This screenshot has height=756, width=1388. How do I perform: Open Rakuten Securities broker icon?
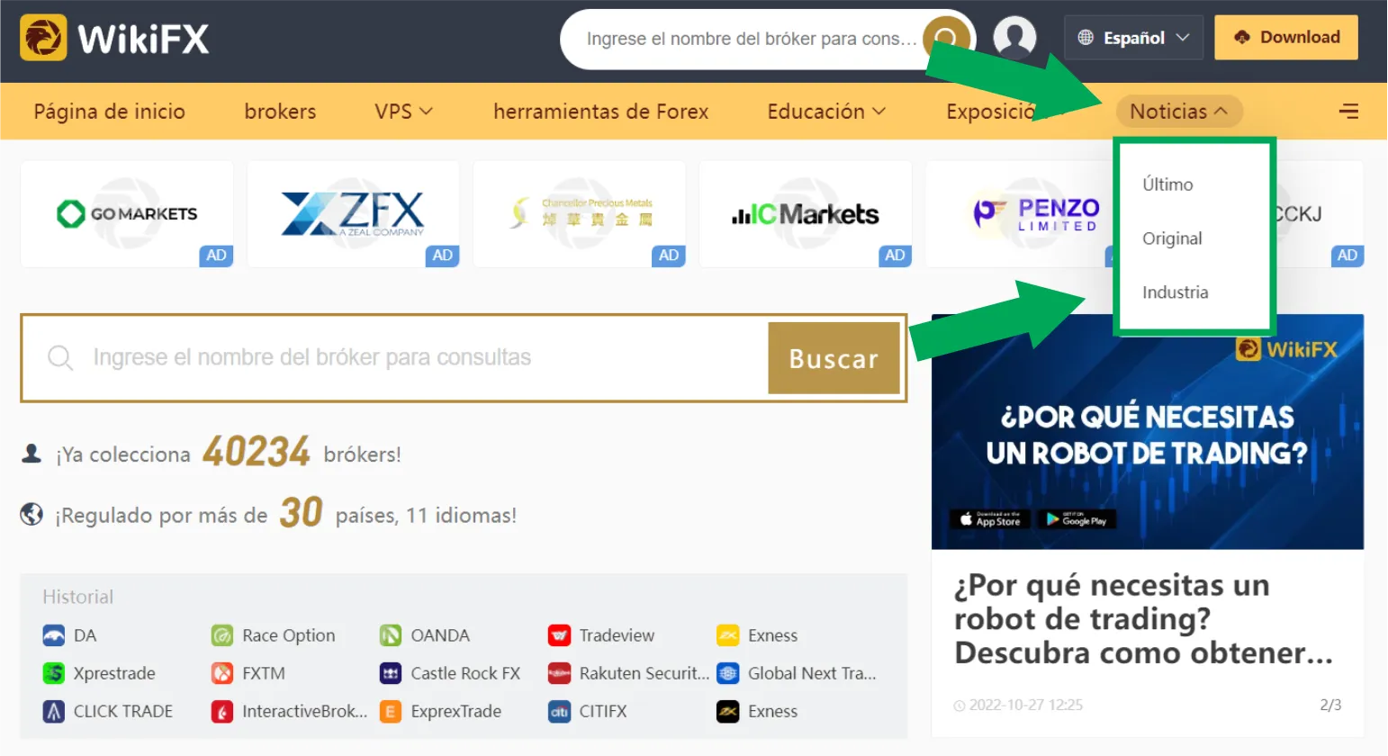tap(559, 673)
